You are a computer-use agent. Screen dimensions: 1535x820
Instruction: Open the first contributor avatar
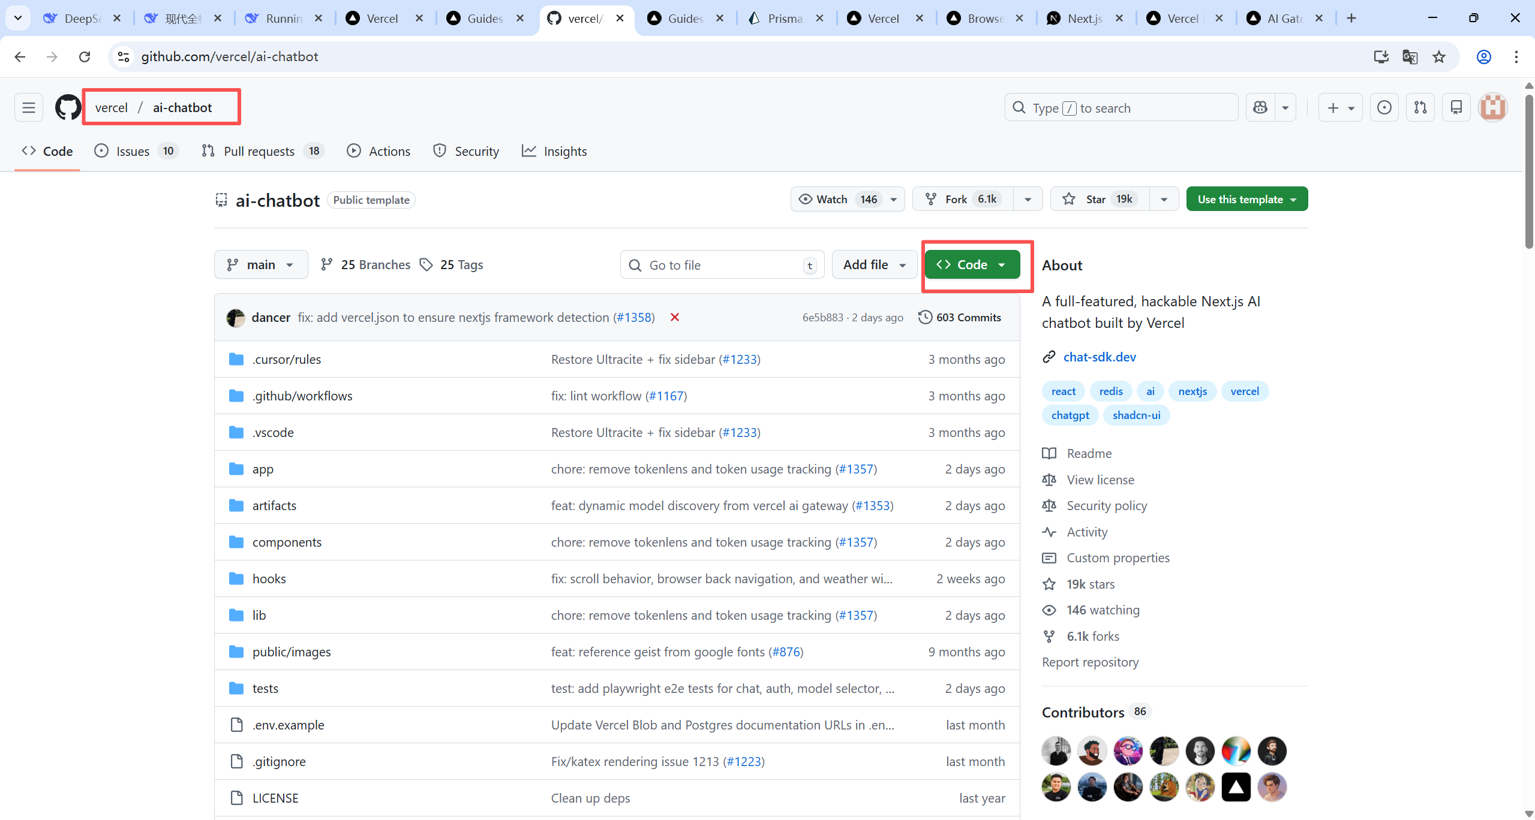pos(1056,751)
